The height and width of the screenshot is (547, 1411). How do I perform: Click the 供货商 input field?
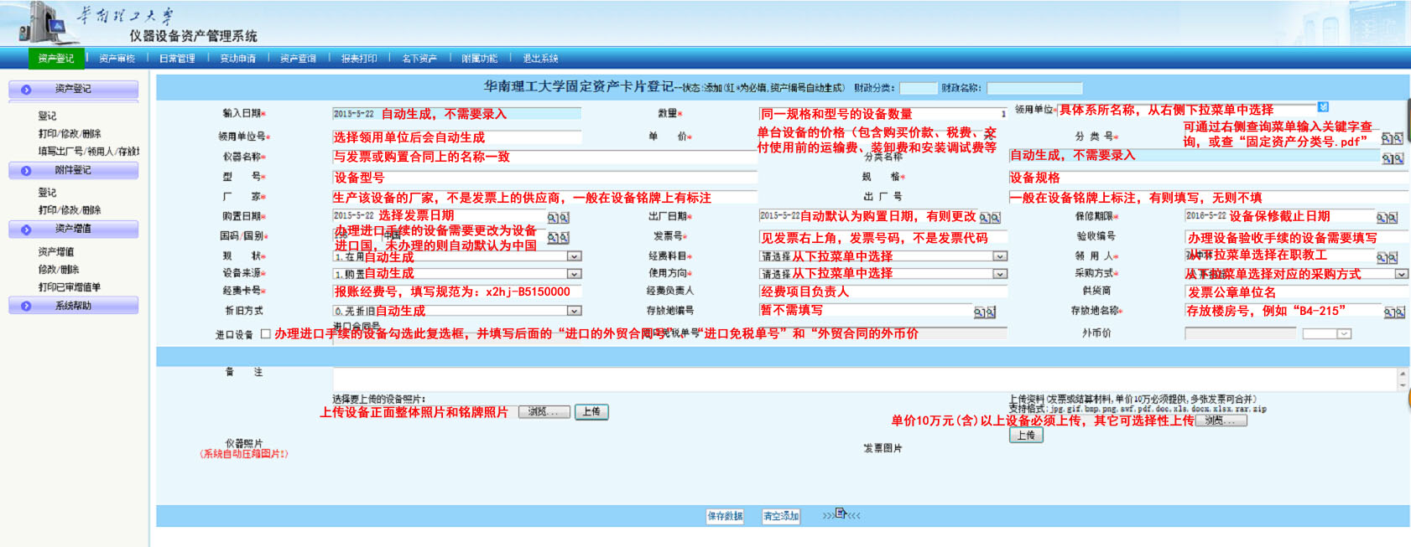tap(1295, 292)
